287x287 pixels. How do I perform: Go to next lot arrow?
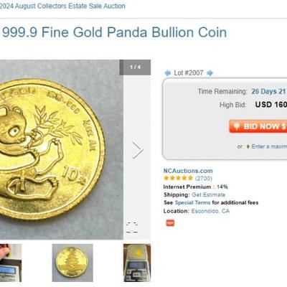(210, 73)
